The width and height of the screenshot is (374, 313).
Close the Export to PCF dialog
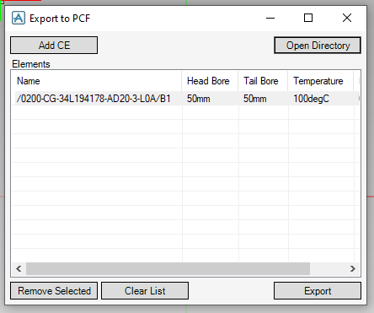(x=347, y=18)
